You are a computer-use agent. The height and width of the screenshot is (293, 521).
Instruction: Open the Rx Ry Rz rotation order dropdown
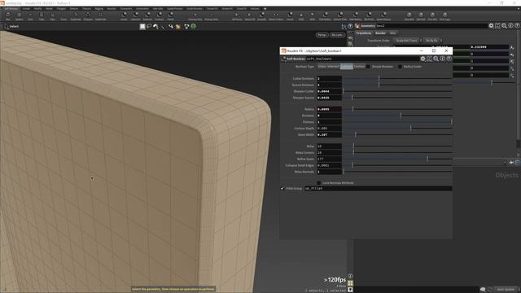433,41
